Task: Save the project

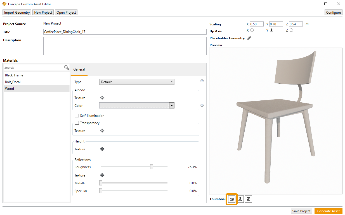Action: point(301,211)
